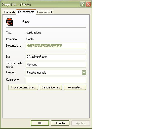Click the Tipo label
This screenshot has height=129, width=161.
point(9,33)
